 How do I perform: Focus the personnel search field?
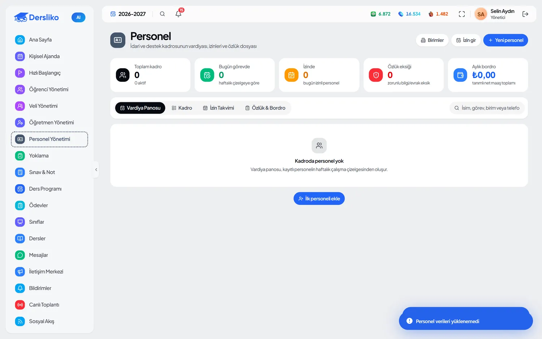pyautogui.click(x=487, y=108)
